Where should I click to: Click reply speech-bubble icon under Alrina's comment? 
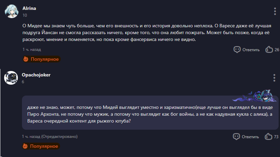tap(237, 50)
